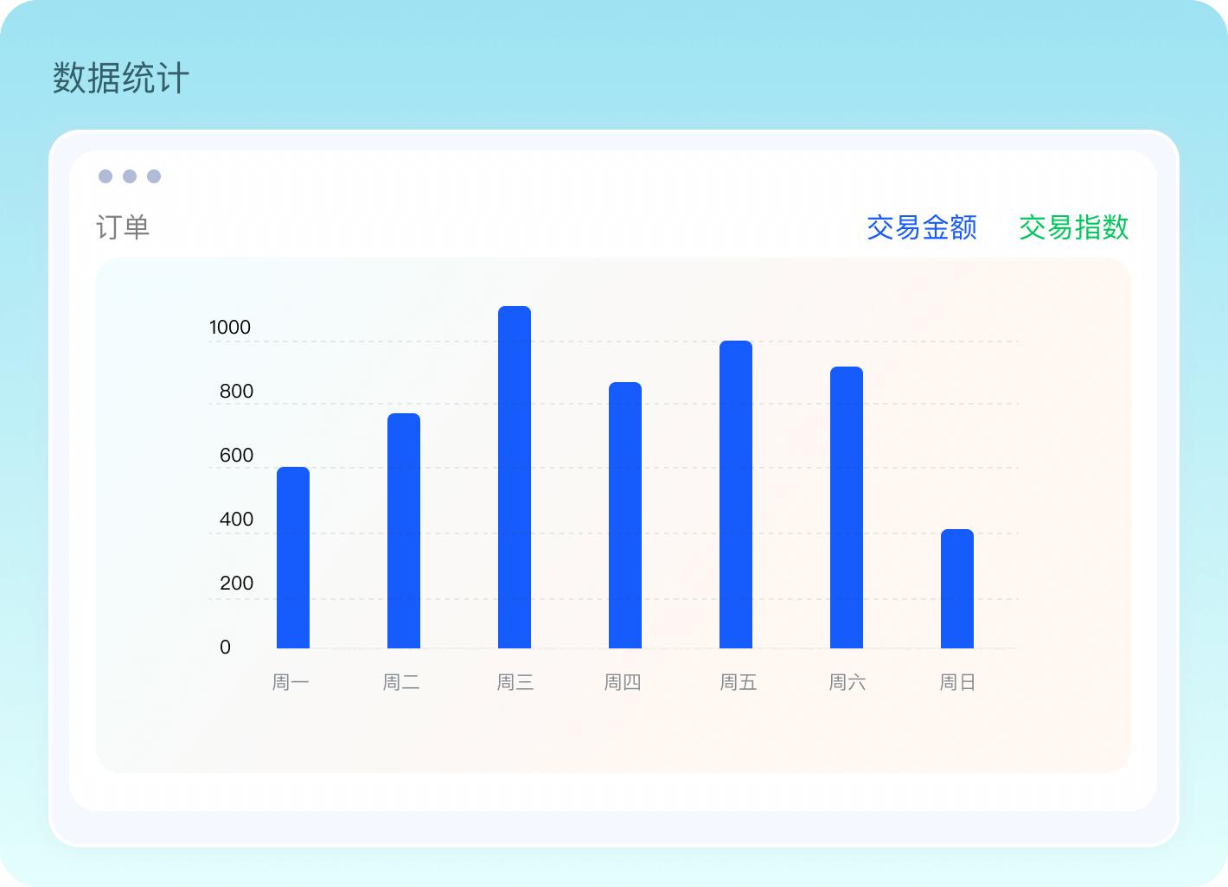Select the shortest bar for 周日
The image size is (1228, 887).
[957, 589]
